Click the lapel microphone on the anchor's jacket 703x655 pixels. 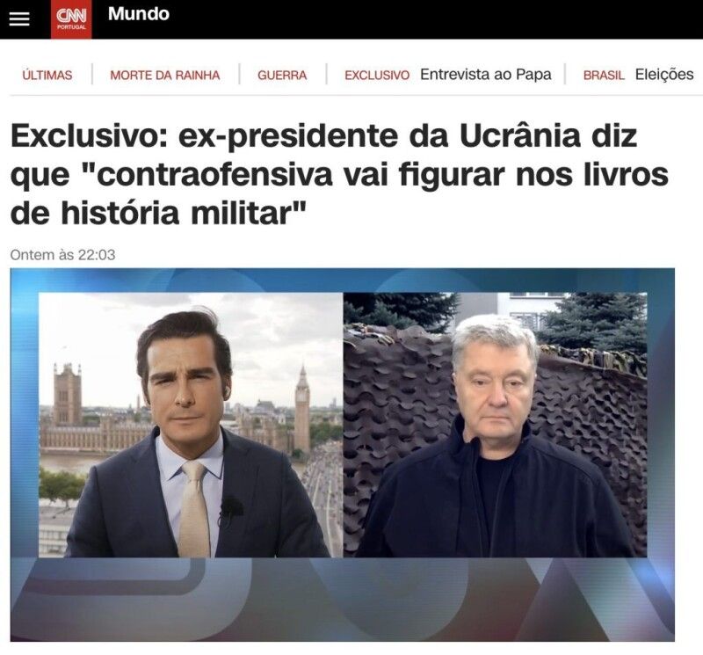pyautogui.click(x=230, y=508)
